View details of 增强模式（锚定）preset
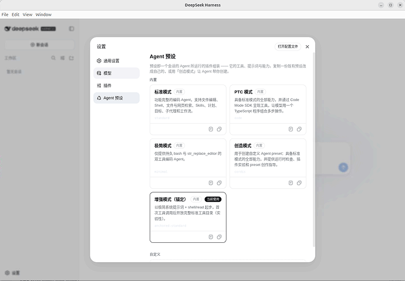This screenshot has width=405, height=281. click(x=211, y=237)
